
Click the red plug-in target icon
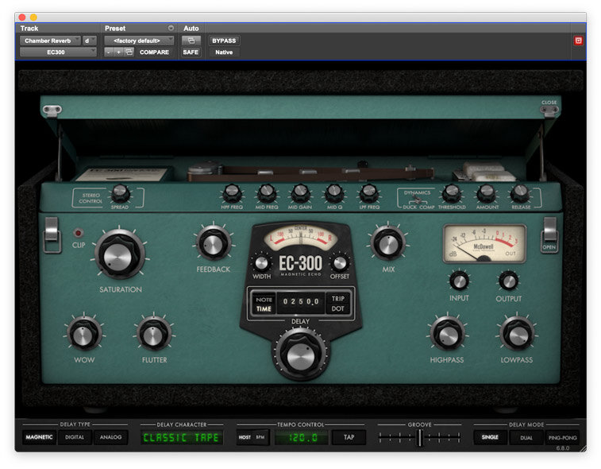pos(579,41)
